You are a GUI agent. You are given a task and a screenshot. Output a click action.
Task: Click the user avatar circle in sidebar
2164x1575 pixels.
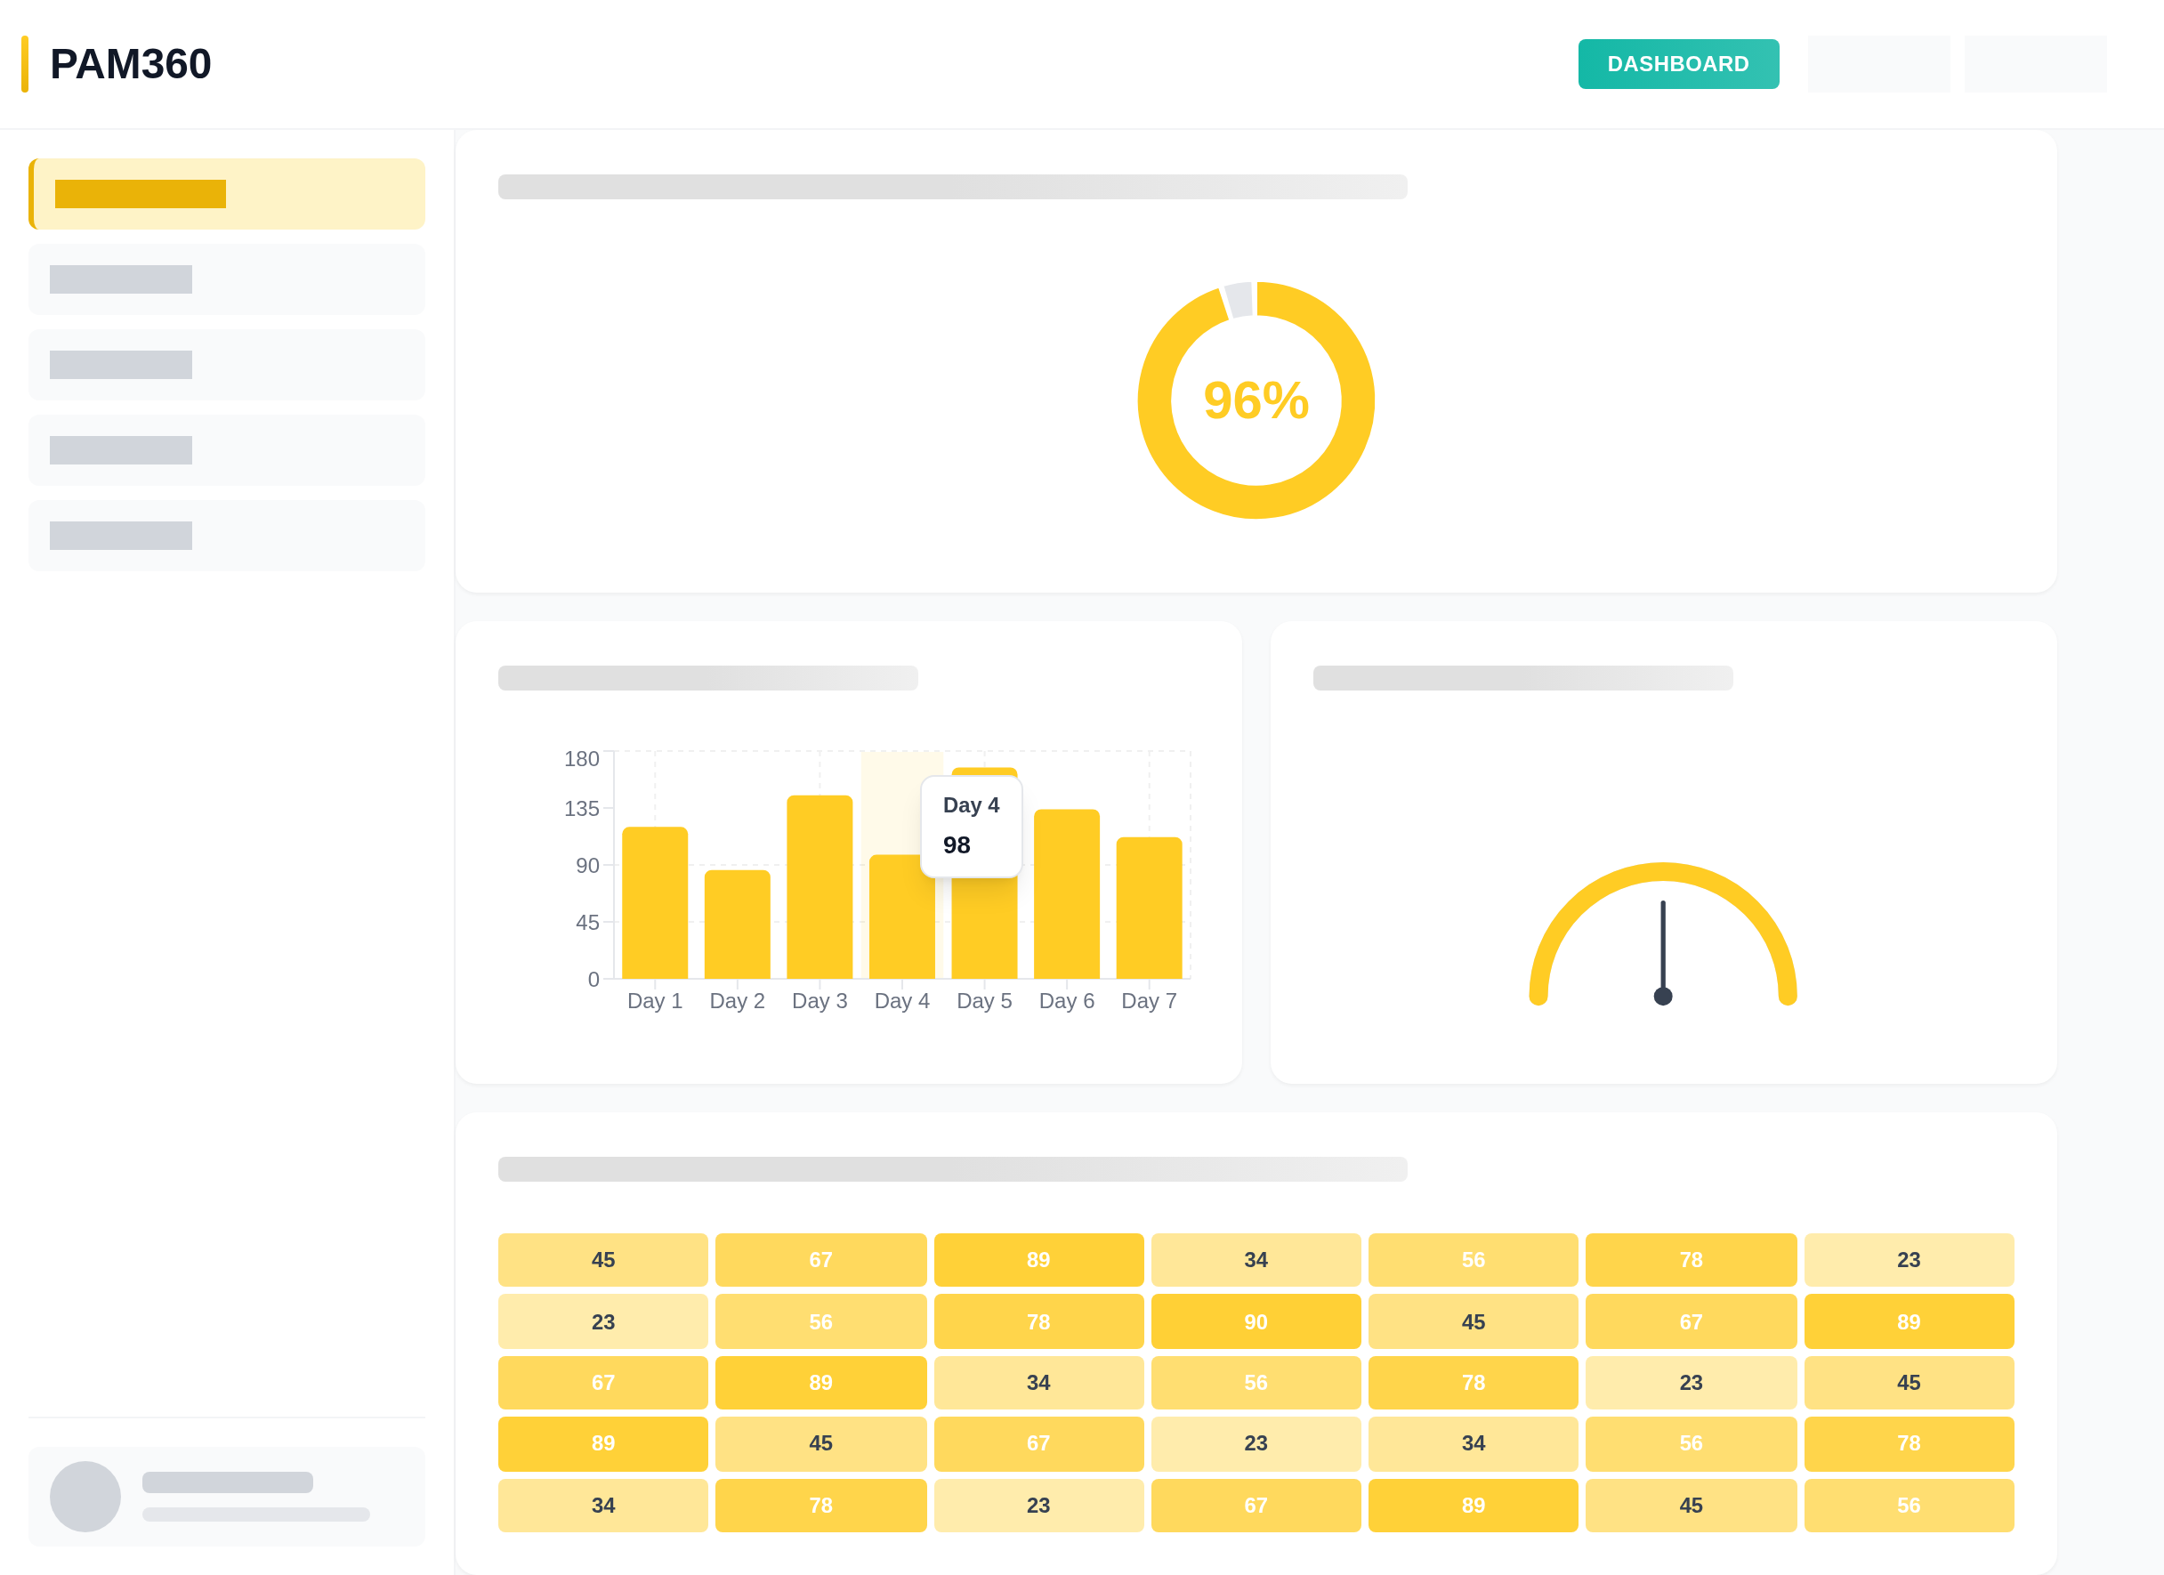(85, 1496)
